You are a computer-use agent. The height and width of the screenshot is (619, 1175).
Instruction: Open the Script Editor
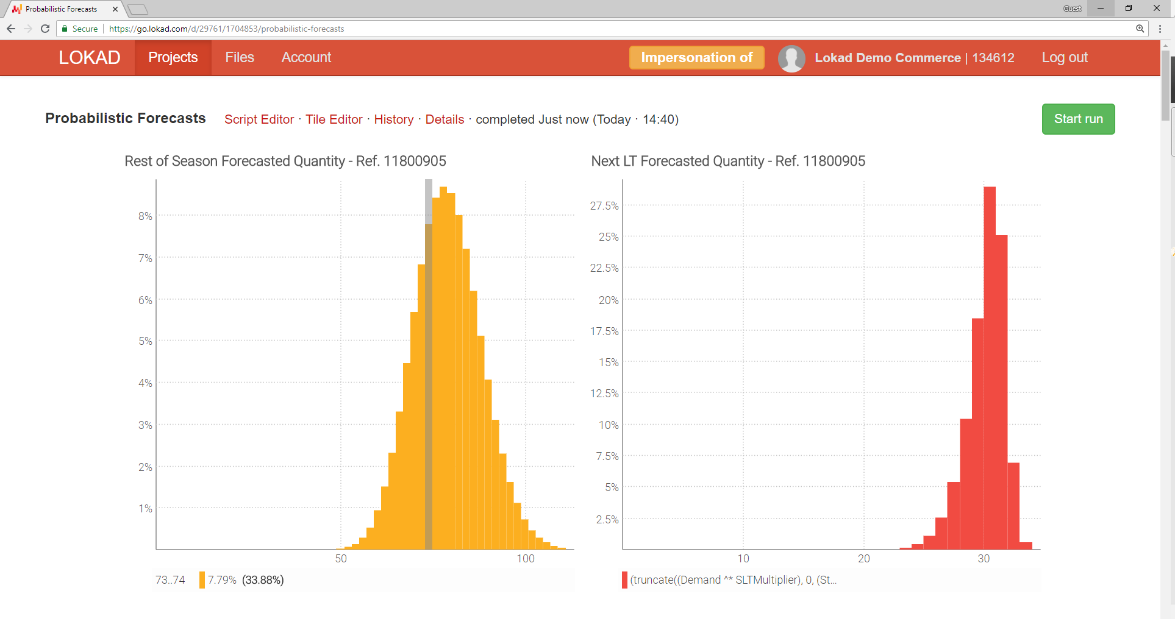tap(259, 119)
